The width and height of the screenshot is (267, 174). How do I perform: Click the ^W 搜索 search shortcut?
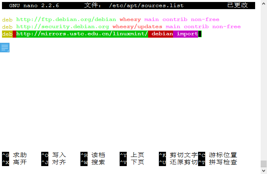(93, 162)
